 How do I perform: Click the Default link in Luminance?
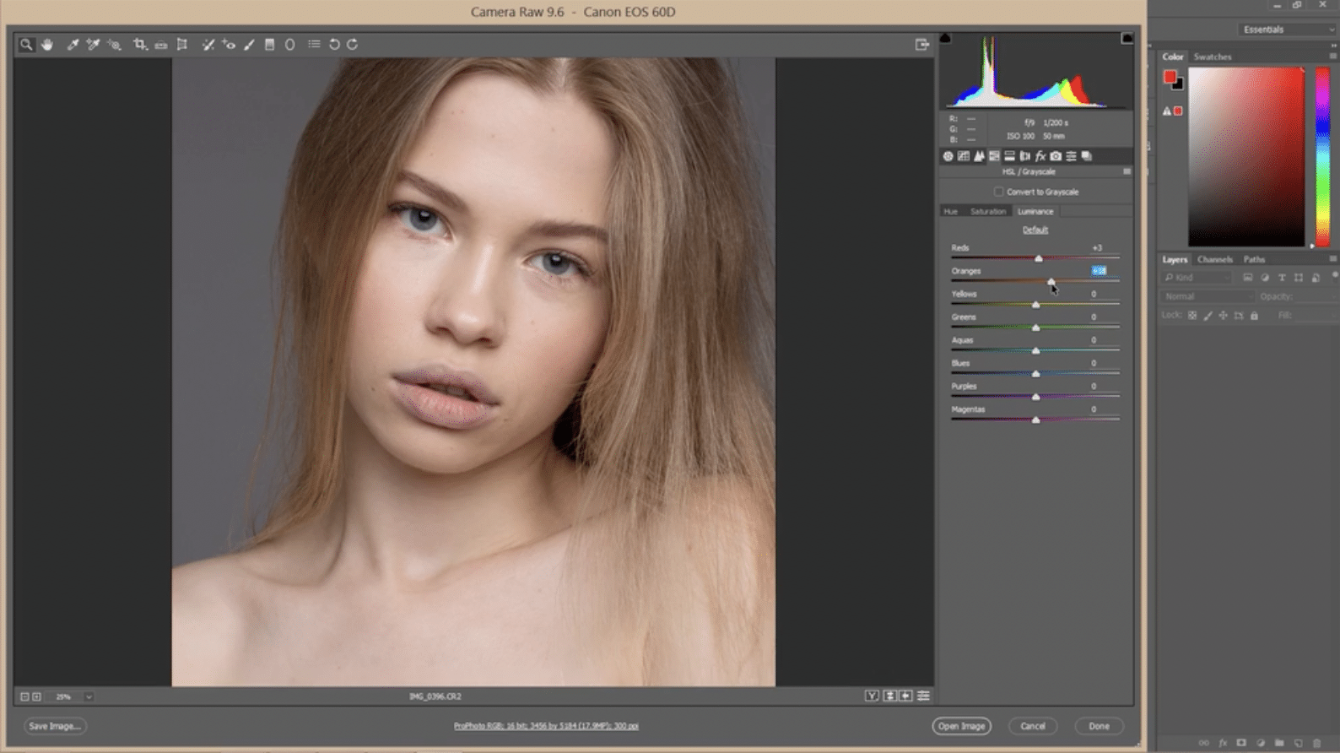[x=1035, y=230]
